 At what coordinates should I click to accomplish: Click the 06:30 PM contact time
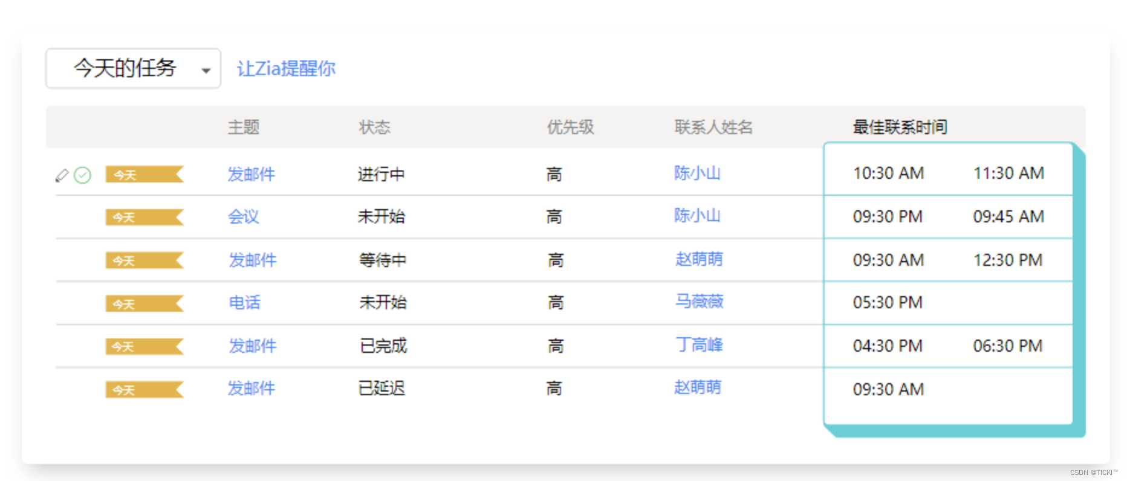tap(1008, 346)
